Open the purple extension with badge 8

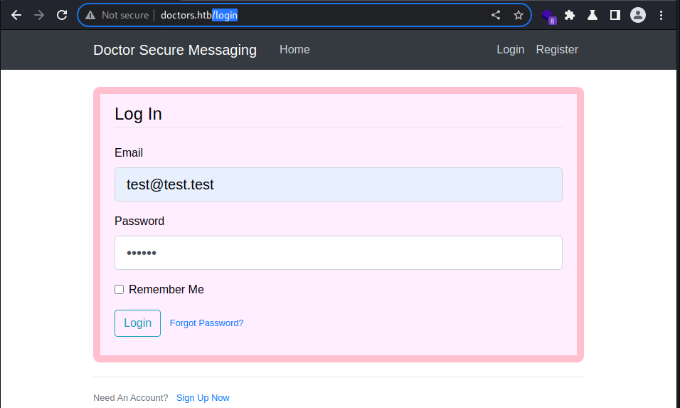pyautogui.click(x=548, y=16)
